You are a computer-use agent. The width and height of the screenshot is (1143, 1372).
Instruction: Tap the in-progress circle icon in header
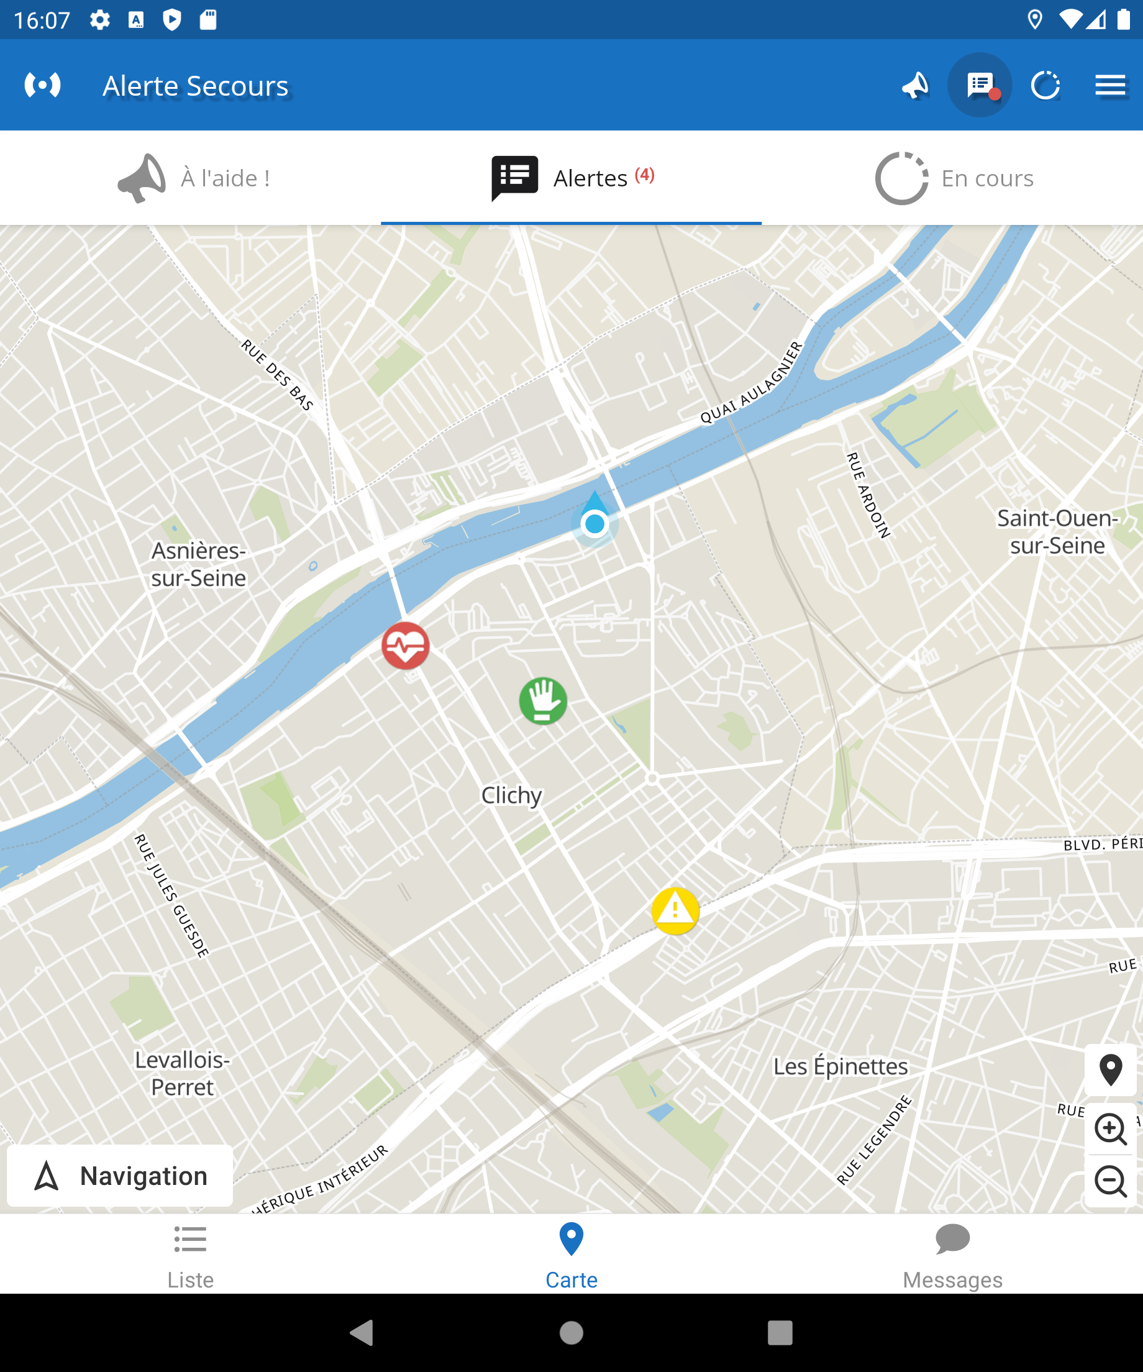[1045, 86]
